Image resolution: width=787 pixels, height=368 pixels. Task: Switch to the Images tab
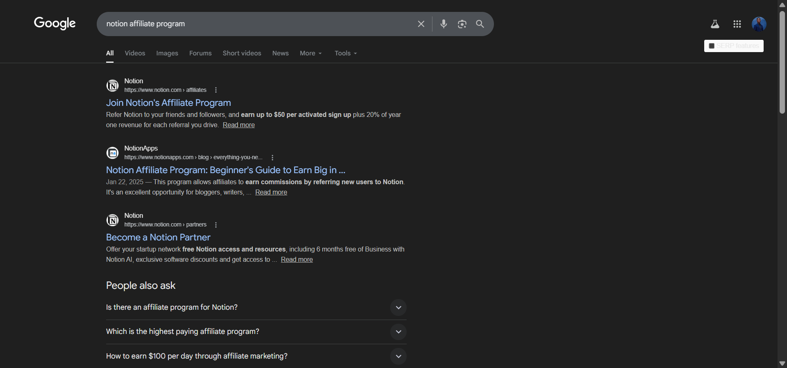click(167, 53)
